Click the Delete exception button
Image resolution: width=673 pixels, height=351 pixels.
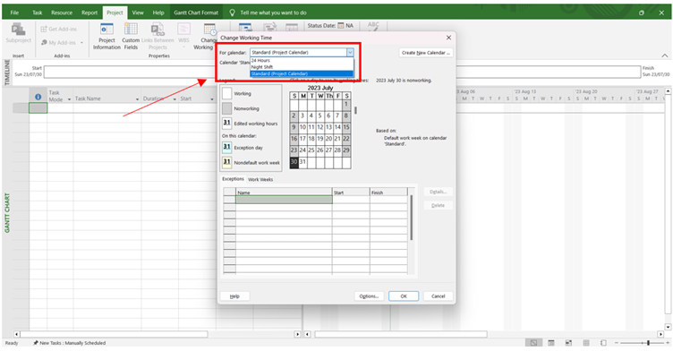click(x=439, y=205)
